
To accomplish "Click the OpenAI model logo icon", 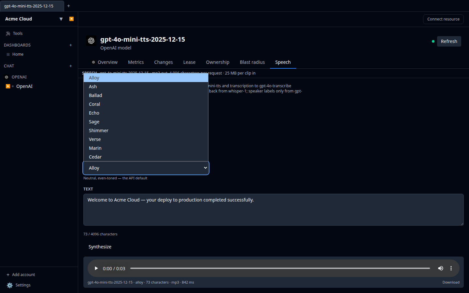I will [91, 41].
